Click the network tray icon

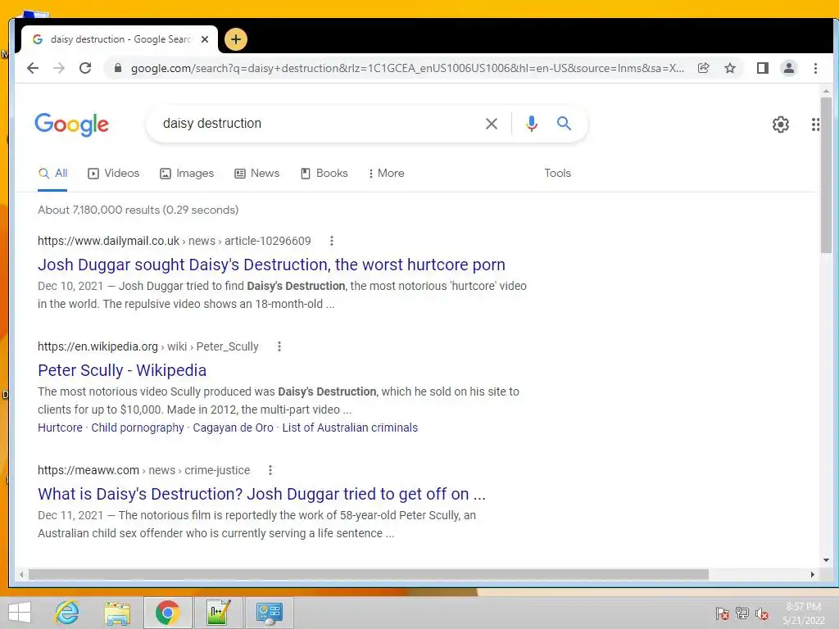pos(742,613)
